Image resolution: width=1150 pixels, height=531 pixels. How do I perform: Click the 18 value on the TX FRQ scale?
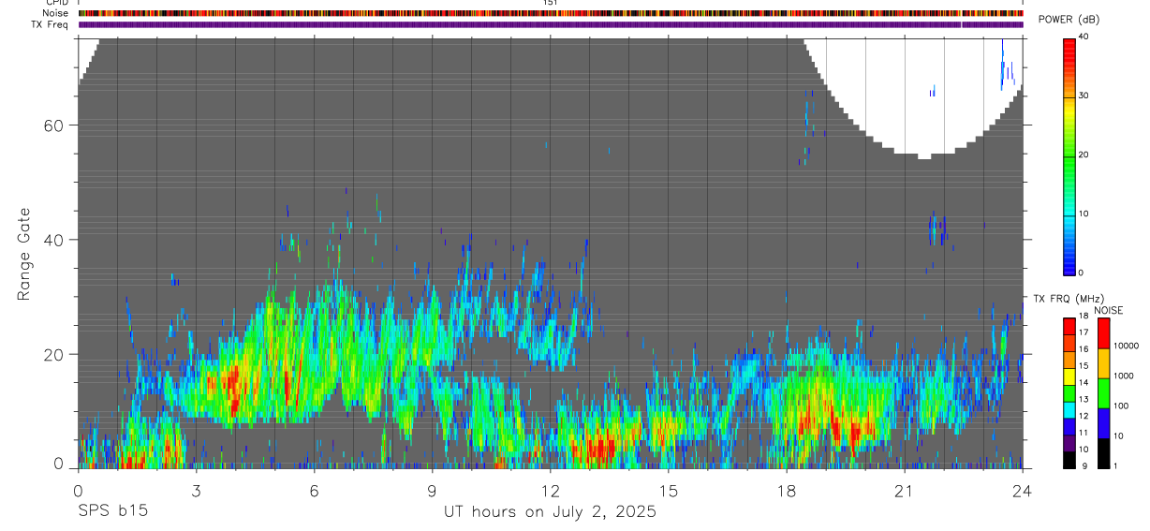click(x=1084, y=316)
